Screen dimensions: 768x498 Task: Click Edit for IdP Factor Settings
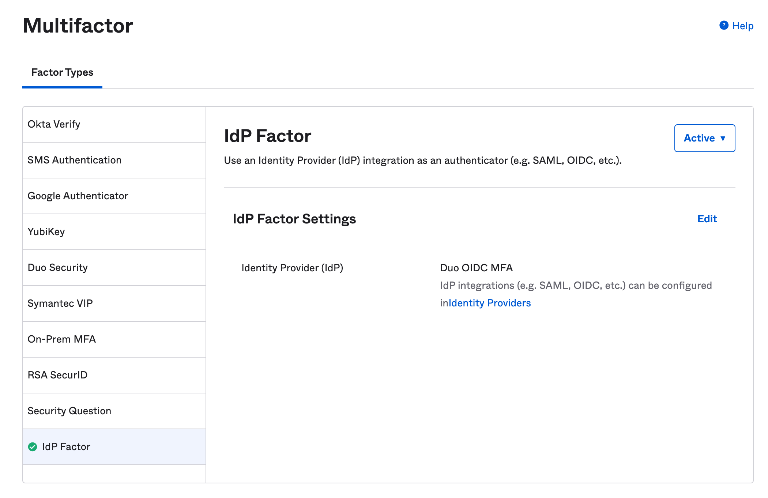707,219
